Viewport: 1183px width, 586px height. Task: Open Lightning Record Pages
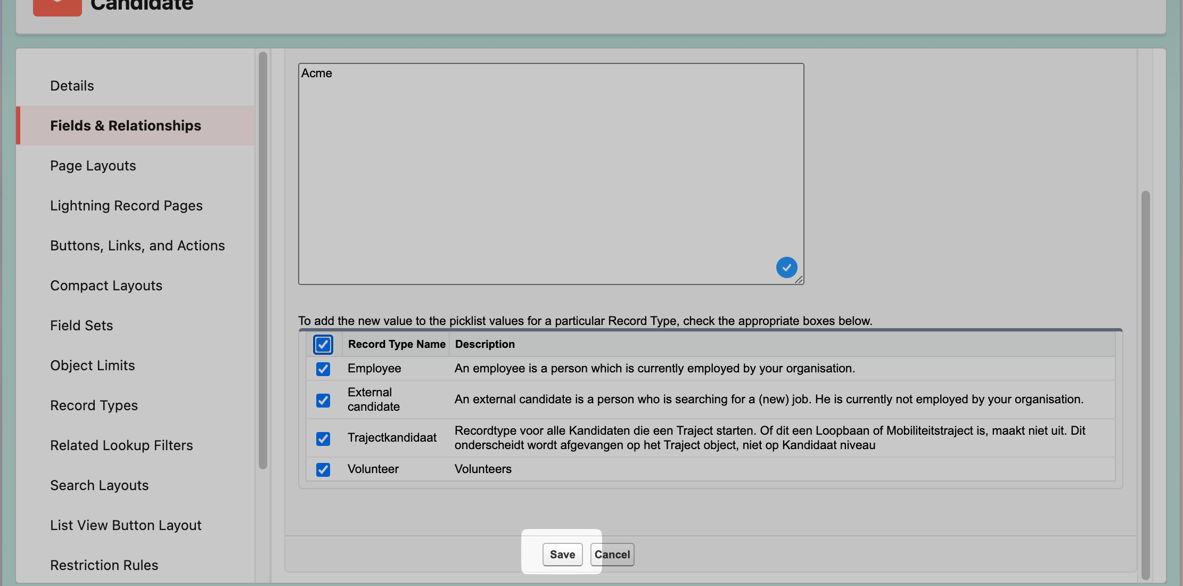[x=126, y=206]
